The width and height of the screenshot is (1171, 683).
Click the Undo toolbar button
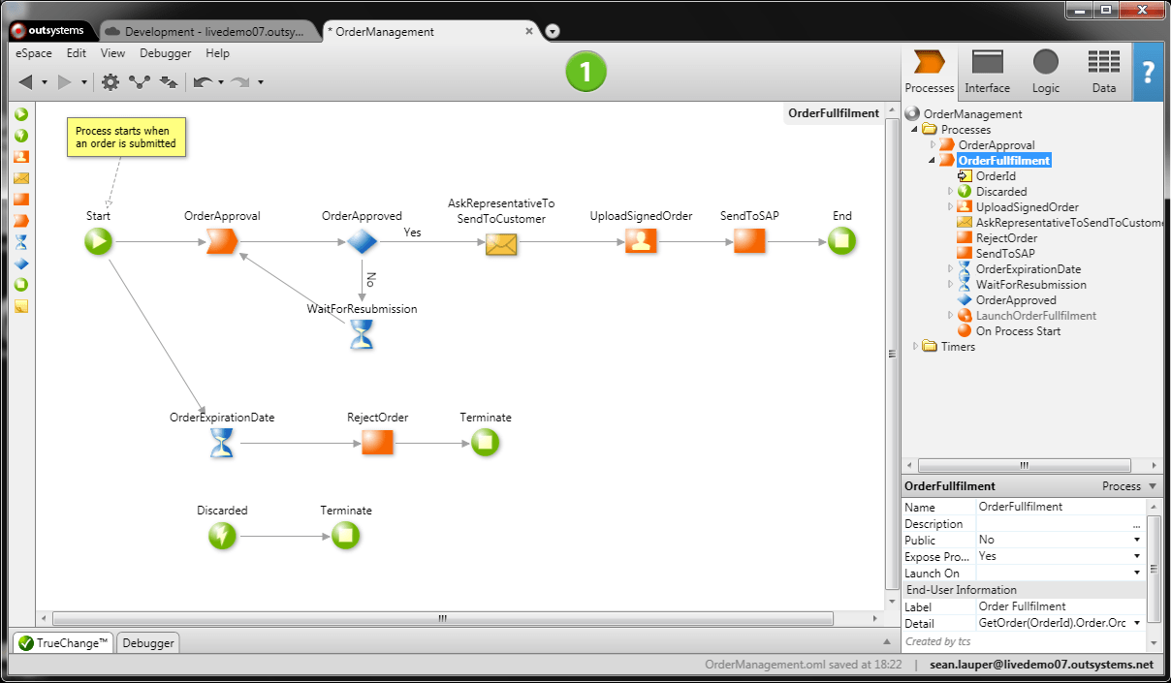click(204, 81)
